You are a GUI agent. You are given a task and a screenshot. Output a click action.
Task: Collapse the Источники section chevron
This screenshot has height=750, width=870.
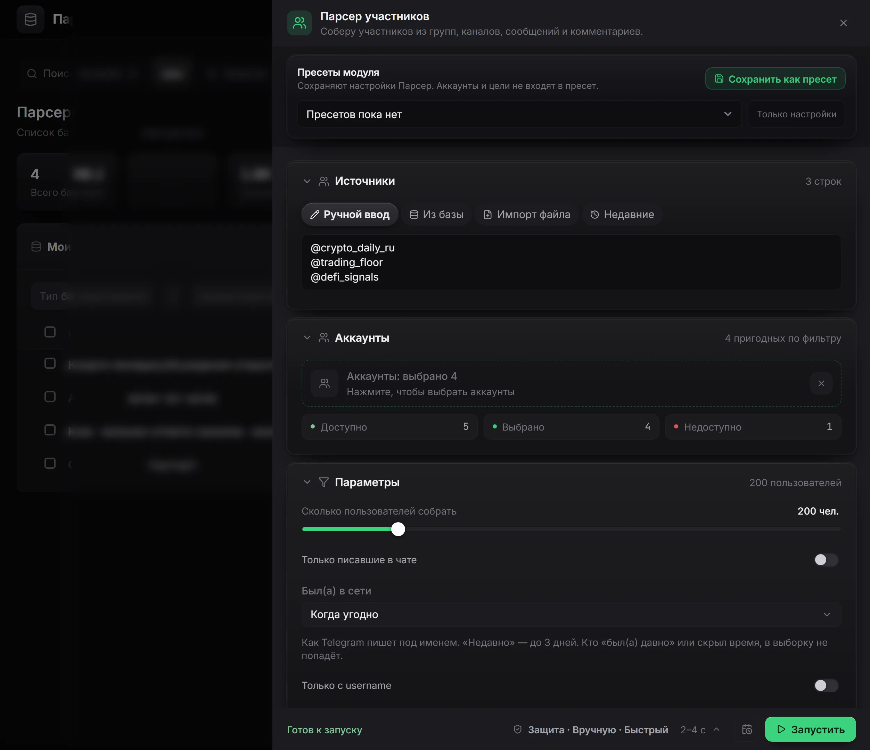click(307, 181)
